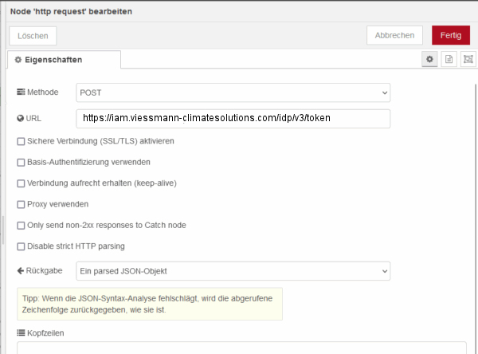Click the globe icon beside URL

point(21,119)
